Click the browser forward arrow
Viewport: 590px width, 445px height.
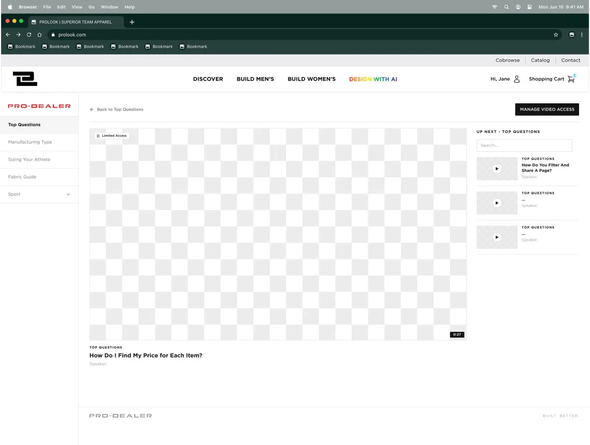click(18, 35)
